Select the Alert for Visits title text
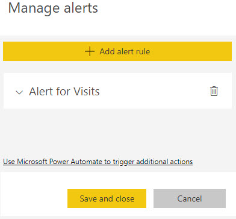 (x=64, y=92)
